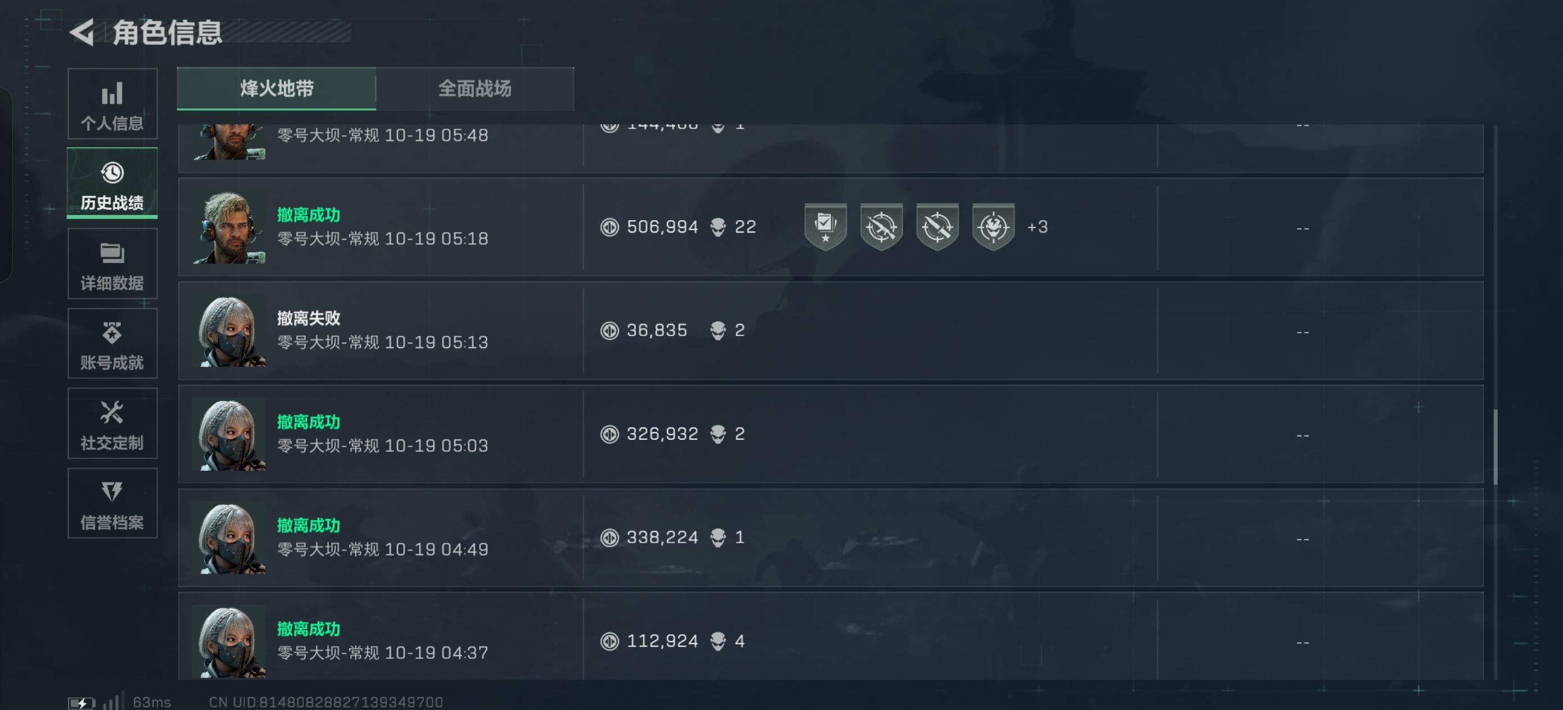Viewport: 1563px width, 710px height.
Task: Switch to the 全面战场 tab
Action: click(x=475, y=89)
